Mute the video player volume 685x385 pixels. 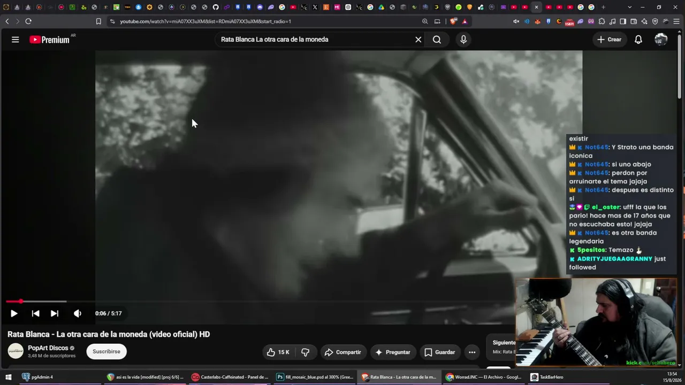pyautogui.click(x=78, y=313)
